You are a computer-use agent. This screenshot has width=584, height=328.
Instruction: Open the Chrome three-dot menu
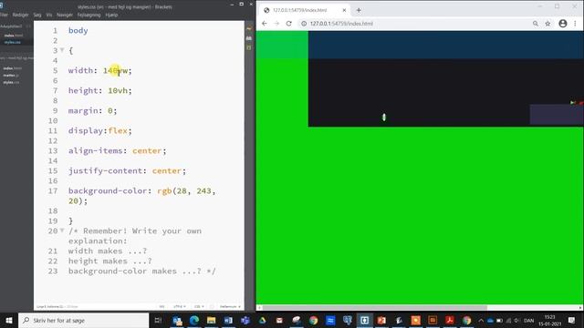(576, 24)
